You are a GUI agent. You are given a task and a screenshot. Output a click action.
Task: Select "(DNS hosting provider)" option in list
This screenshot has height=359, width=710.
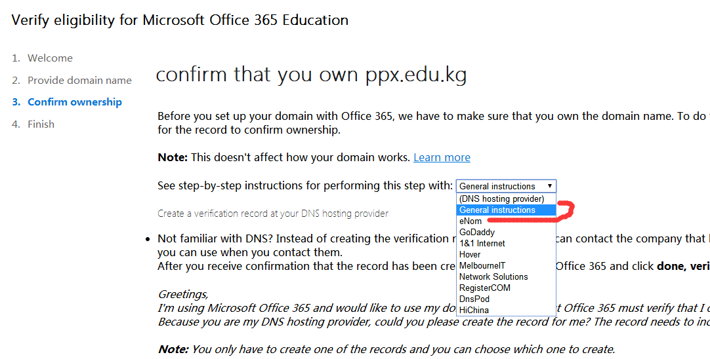[501, 198]
